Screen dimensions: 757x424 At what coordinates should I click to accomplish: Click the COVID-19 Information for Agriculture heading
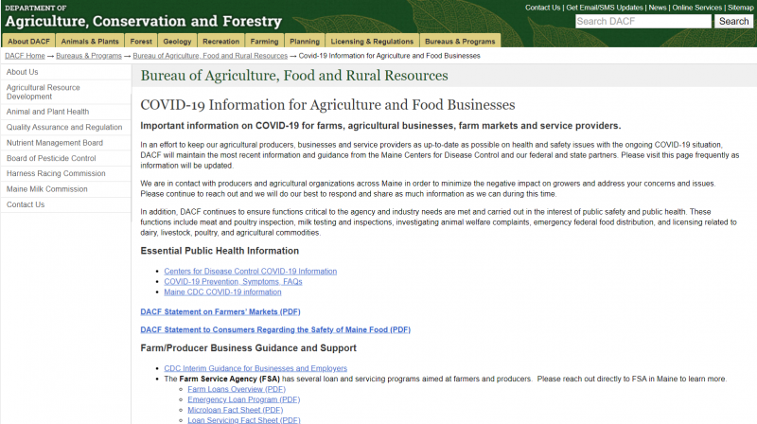point(327,104)
